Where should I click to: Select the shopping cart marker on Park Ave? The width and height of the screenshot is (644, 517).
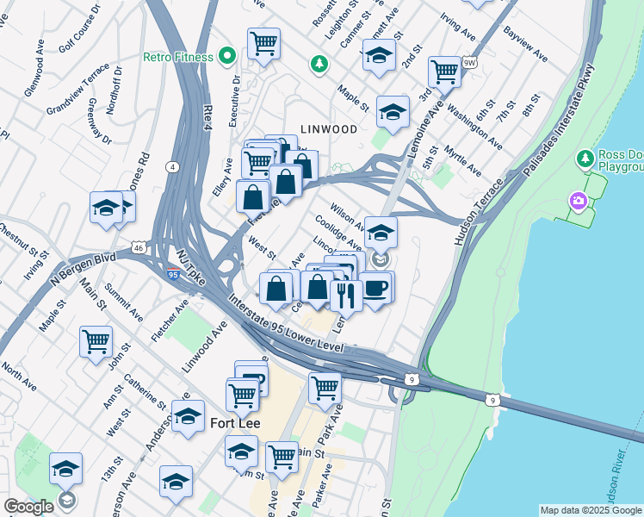(x=325, y=389)
